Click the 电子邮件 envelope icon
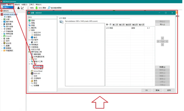This screenshot has width=184, height=111. (x=29, y=40)
